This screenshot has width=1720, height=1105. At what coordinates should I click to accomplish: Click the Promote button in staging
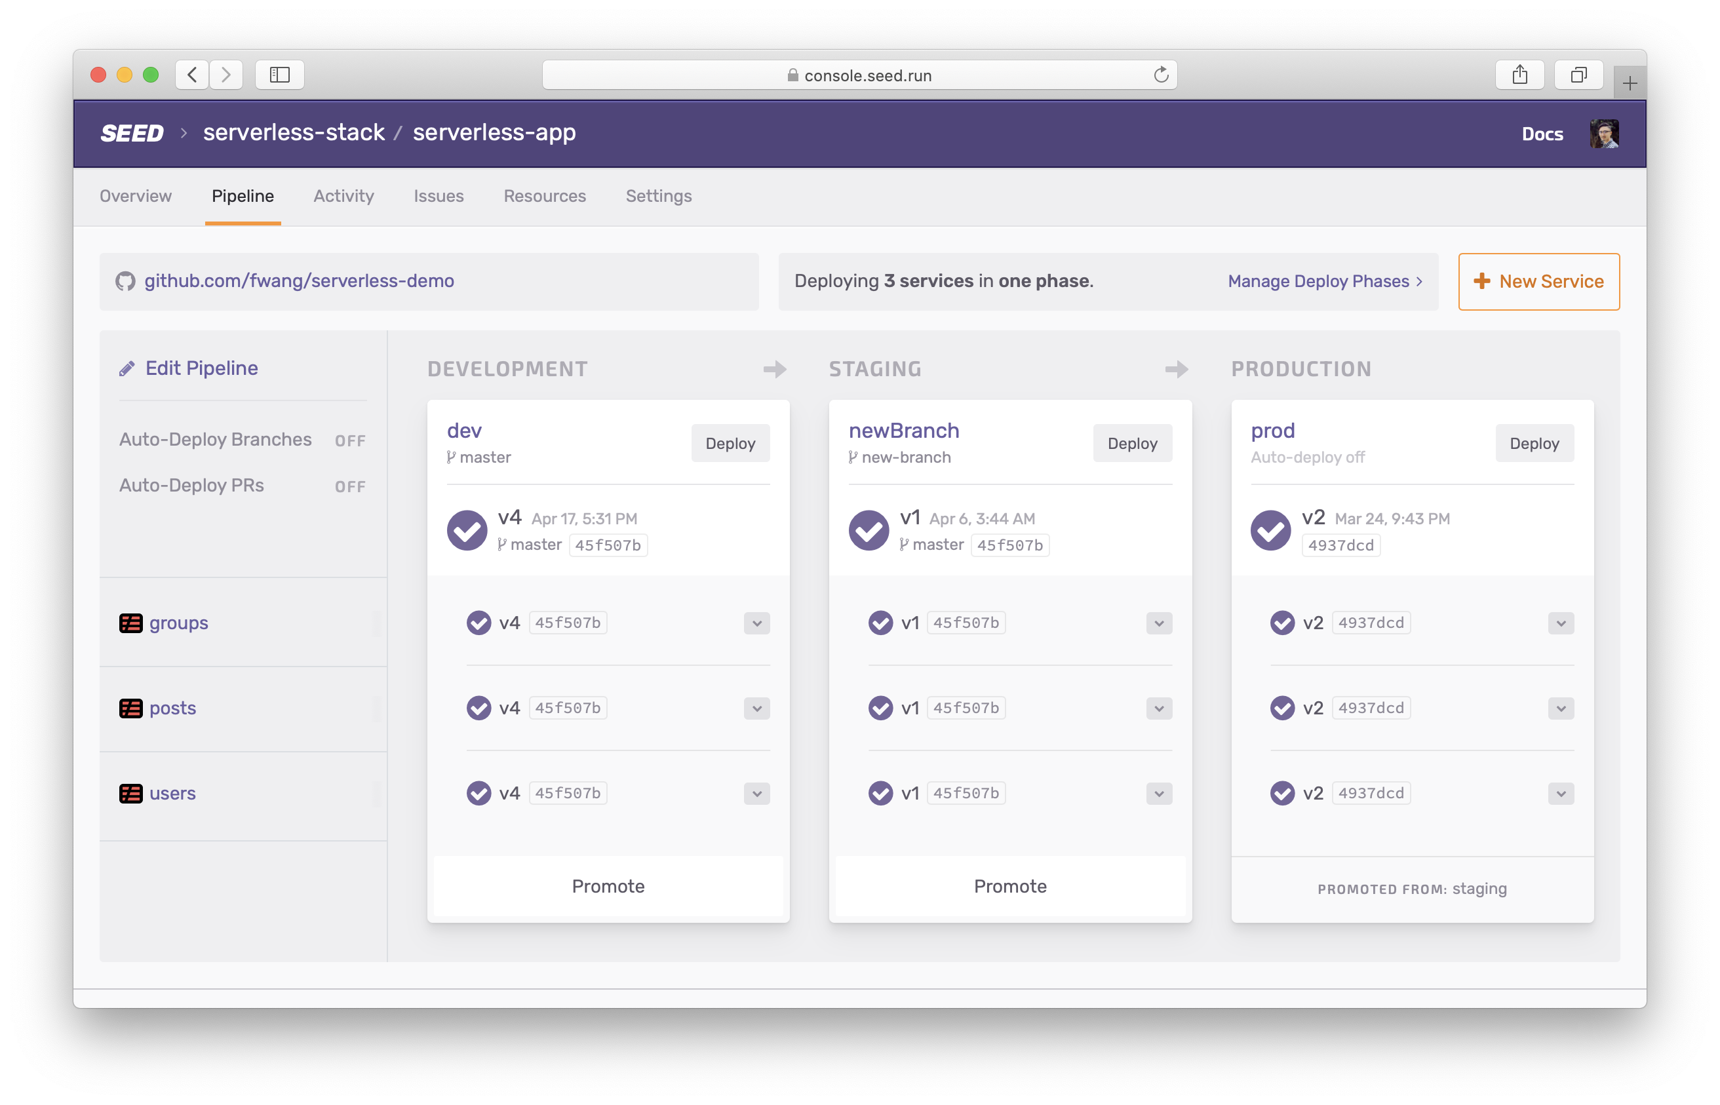(x=1011, y=887)
